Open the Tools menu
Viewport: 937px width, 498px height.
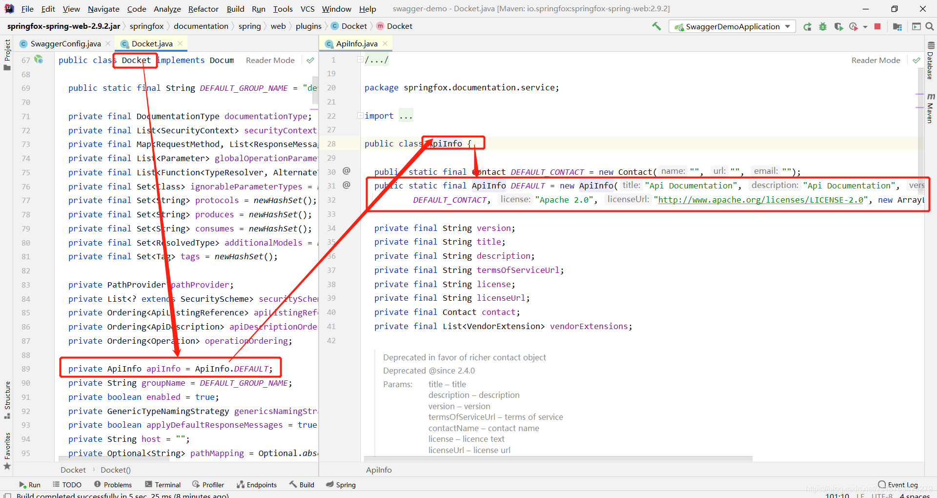283,9
